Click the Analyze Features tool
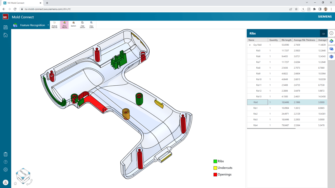 pos(54,24)
